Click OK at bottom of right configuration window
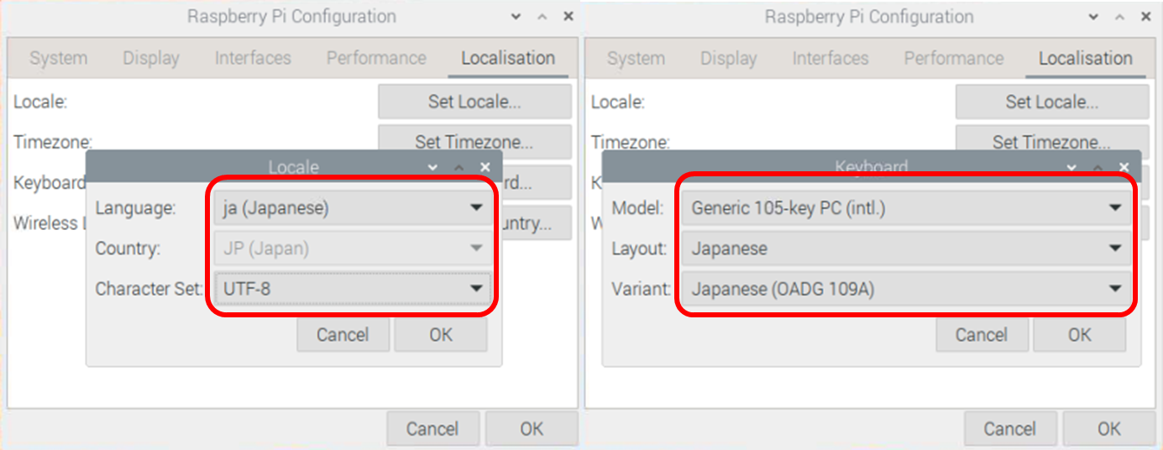This screenshot has width=1163, height=450. coord(1109,428)
